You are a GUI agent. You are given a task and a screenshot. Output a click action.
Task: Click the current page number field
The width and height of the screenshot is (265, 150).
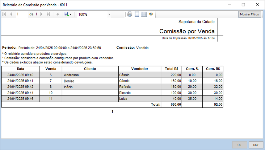coord(22,14)
